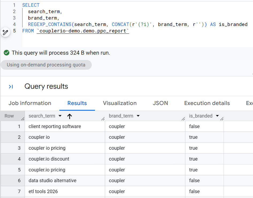Open the is_branded column dropdown menu
Viewport: 253px width, 198px height.
tap(217, 116)
